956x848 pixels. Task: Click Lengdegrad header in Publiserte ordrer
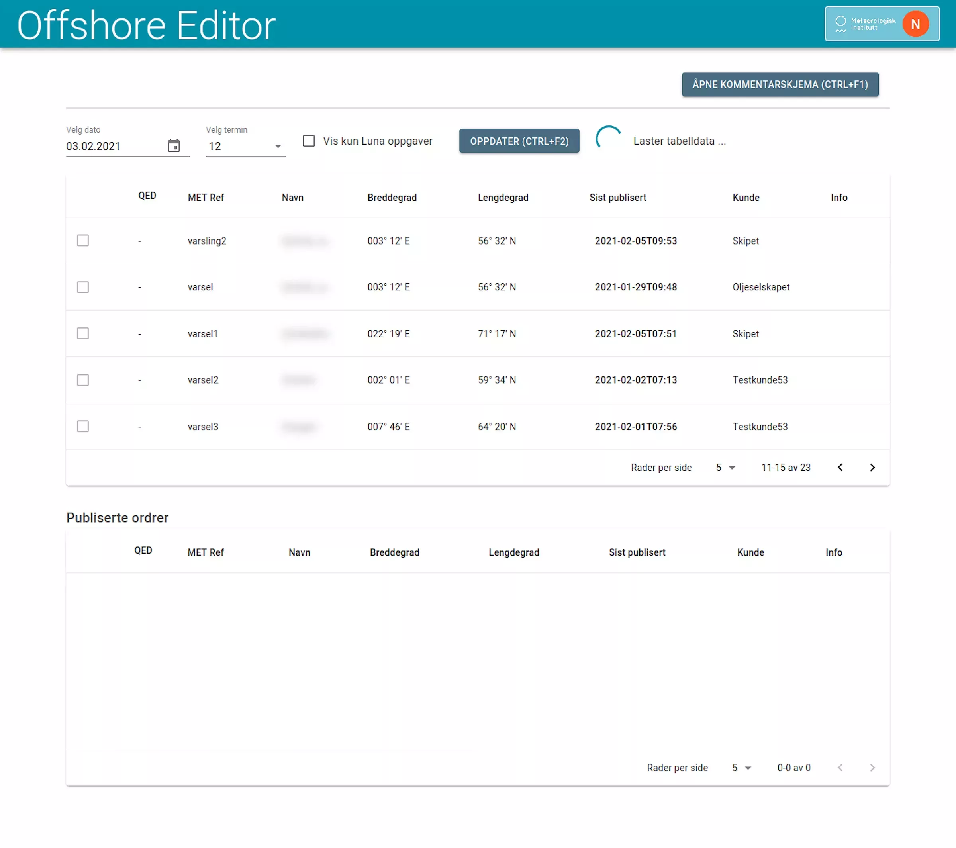coord(513,552)
